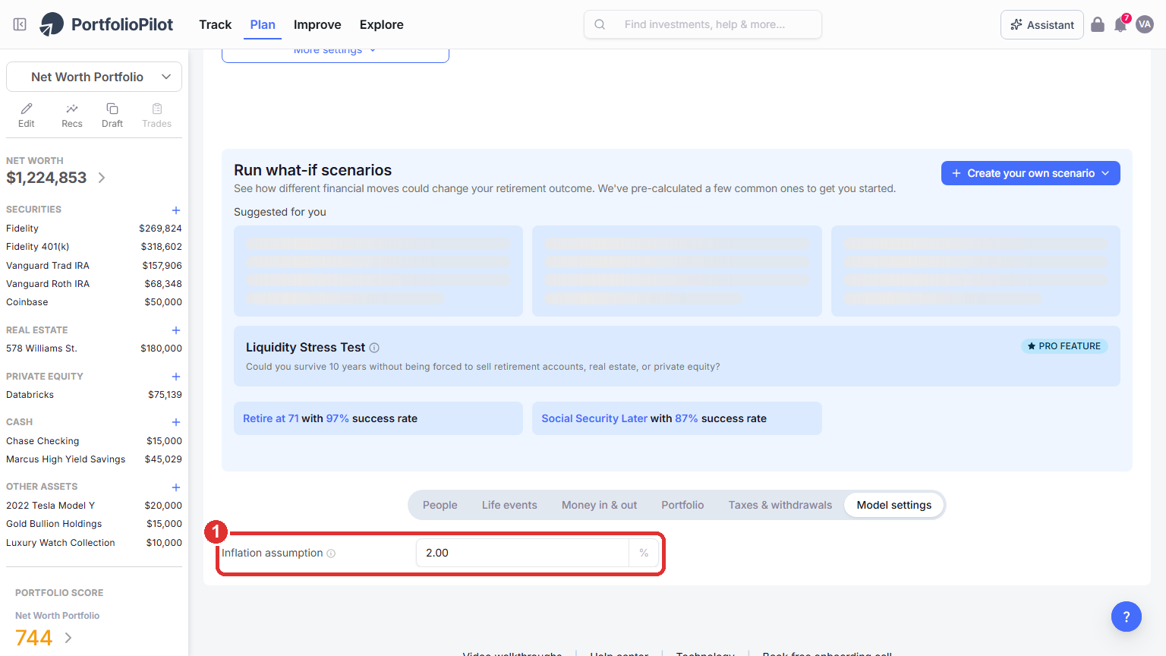
Task: Expand More settings dropdown
Action: (x=336, y=52)
